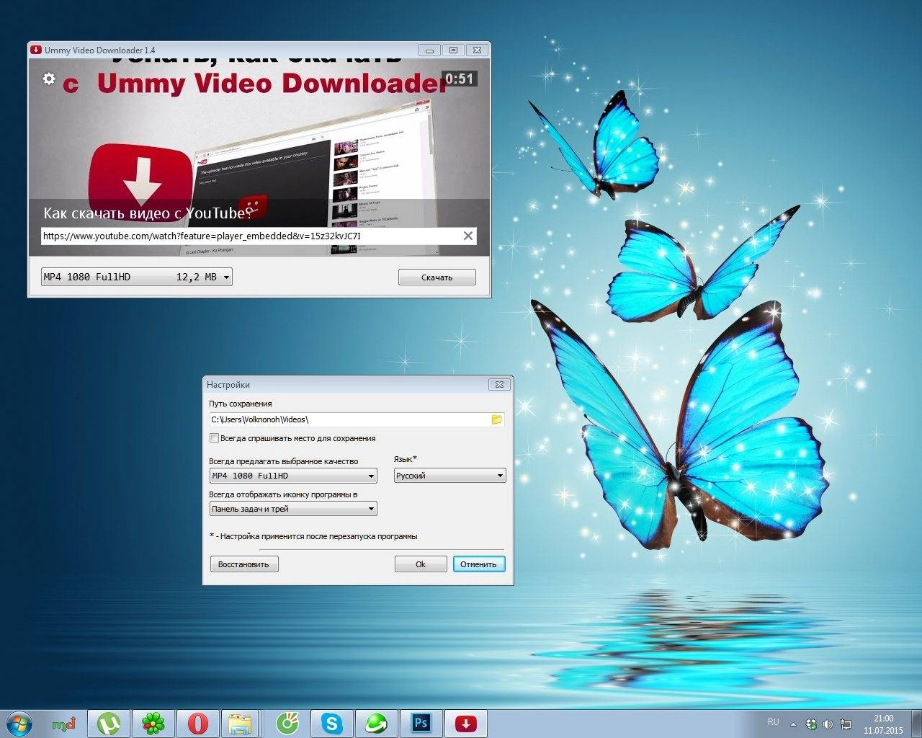Switch RU keyboard language indicator
Image resolution: width=922 pixels, height=738 pixels.
click(x=773, y=721)
